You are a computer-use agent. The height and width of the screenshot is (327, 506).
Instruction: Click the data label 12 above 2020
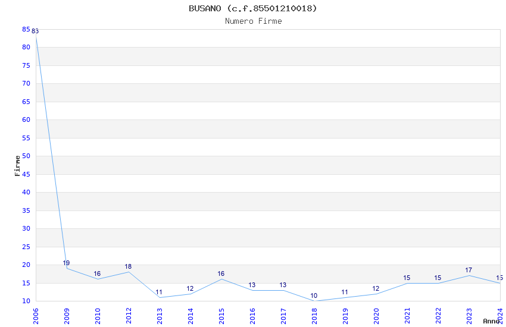[x=376, y=288]
